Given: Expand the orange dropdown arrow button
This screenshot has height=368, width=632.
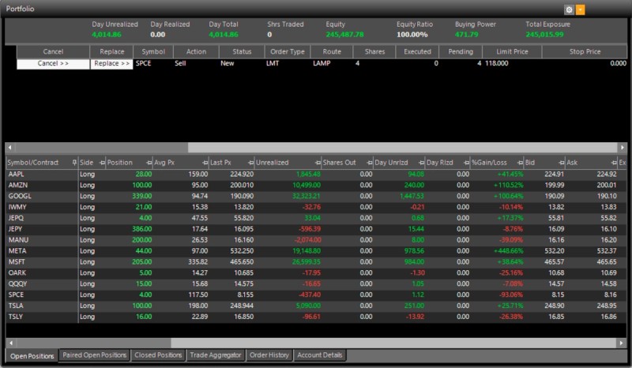Looking at the screenshot, I should tap(580, 9).
